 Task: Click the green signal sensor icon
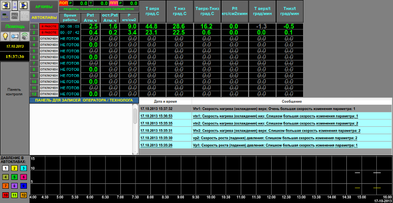coord(24,36)
